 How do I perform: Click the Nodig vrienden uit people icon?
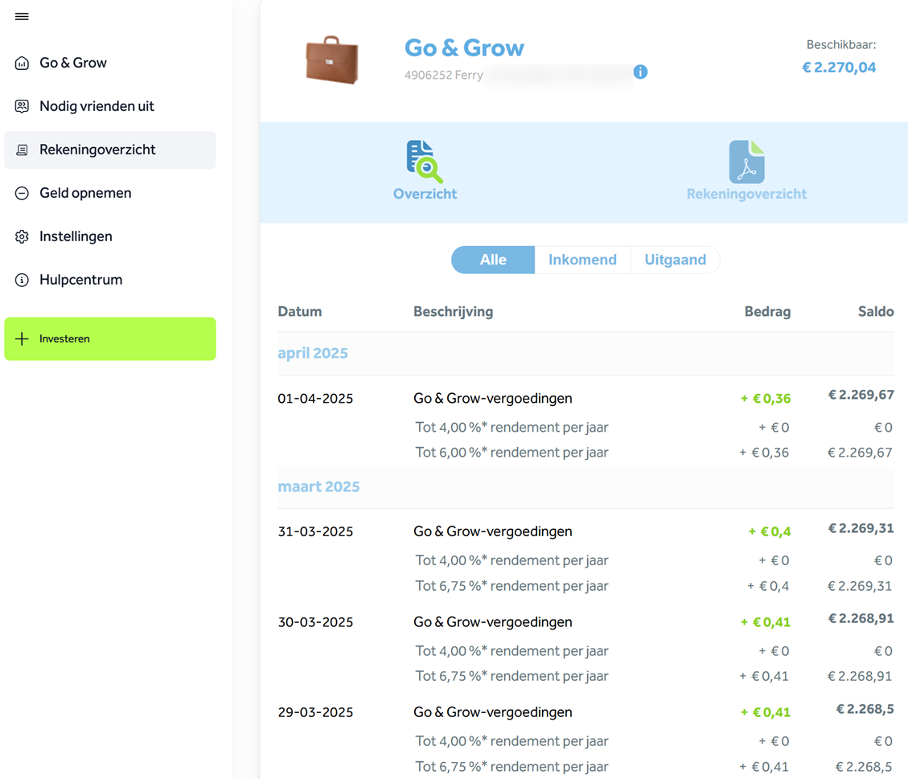[x=22, y=107]
